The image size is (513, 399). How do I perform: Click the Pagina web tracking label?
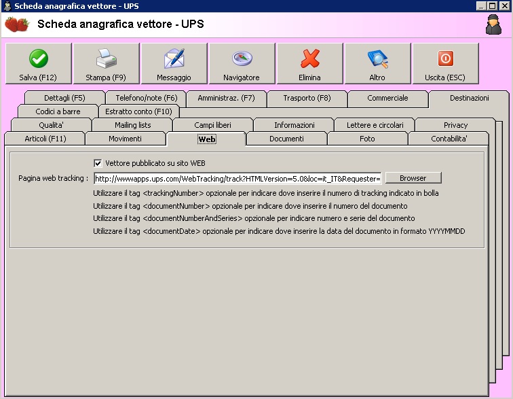54,178
